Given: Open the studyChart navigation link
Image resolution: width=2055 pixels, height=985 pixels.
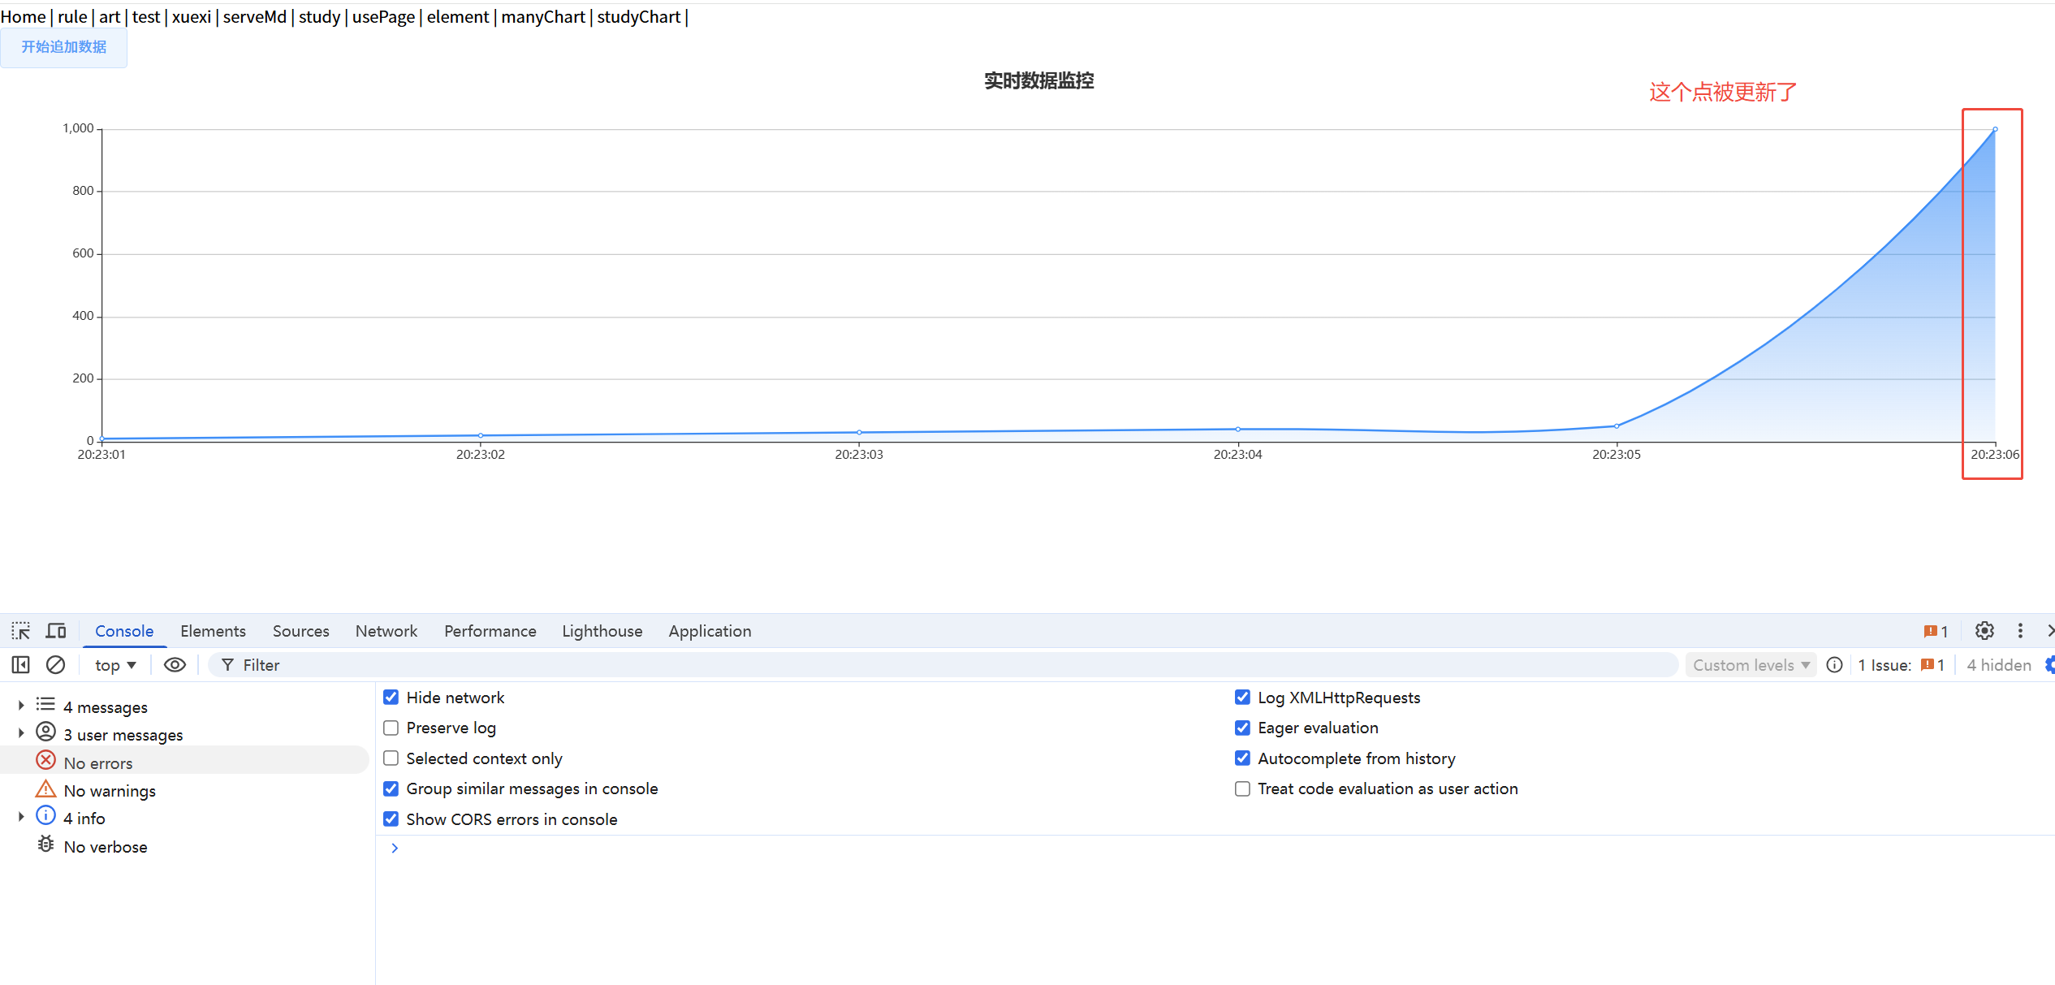Looking at the screenshot, I should tap(638, 17).
